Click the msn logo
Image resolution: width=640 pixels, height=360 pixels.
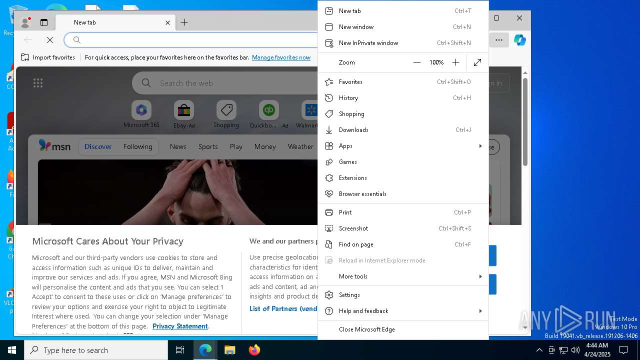point(54,146)
